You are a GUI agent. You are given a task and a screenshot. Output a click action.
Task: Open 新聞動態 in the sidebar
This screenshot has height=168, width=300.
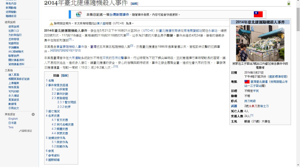coord(11,8)
